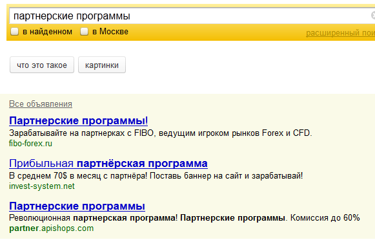This screenshot has height=242, width=375.
Task: Enable the 'в найденном' checkbox
Action: 15,32
